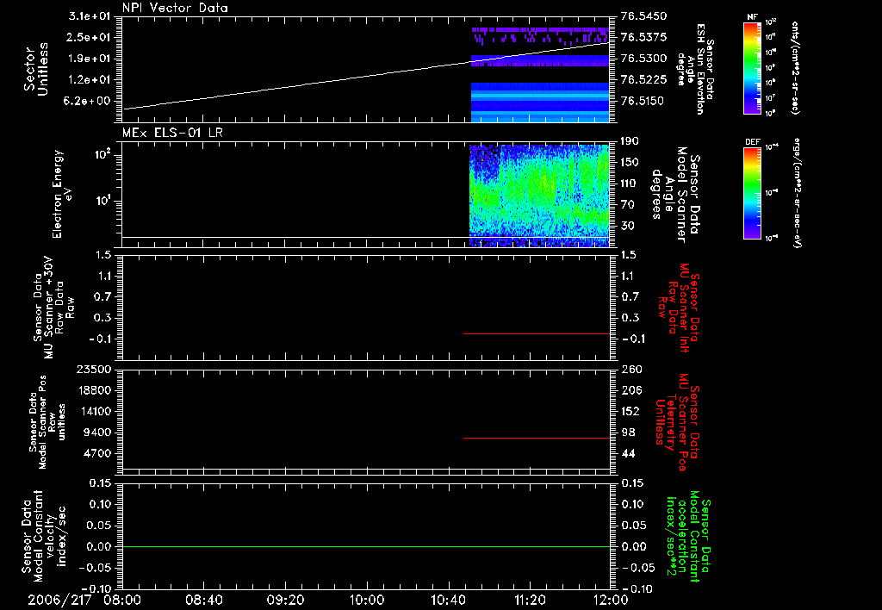Click the 2006/217 08:00 start time label

click(84, 600)
